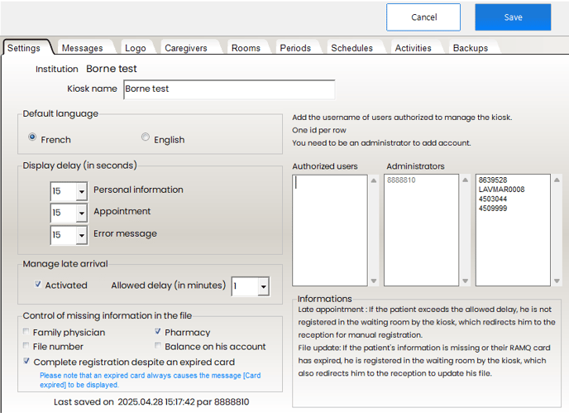Viewport: 569px width, 413px height.
Task: Open the Error message delay dropdown
Action: click(81, 235)
